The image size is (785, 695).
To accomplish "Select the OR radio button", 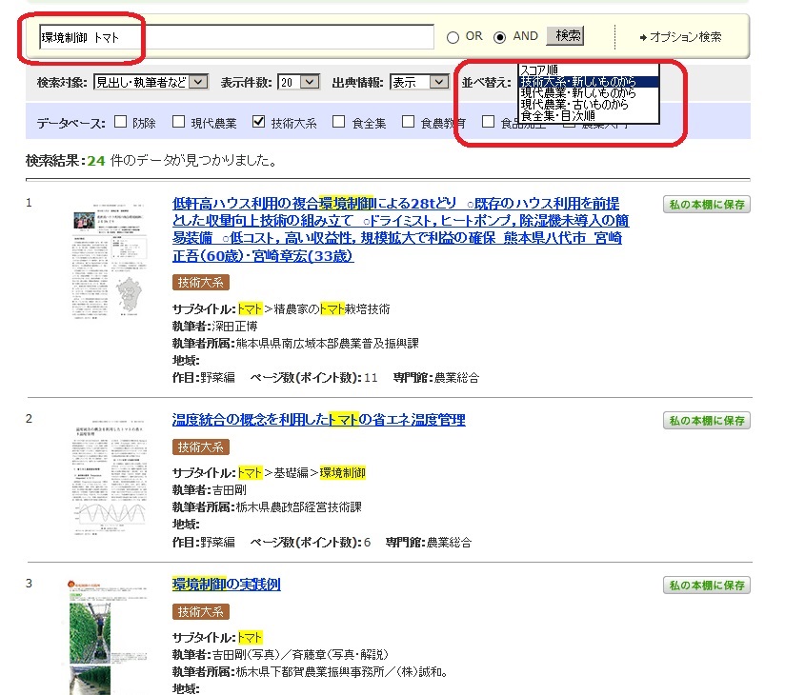I will [453, 37].
